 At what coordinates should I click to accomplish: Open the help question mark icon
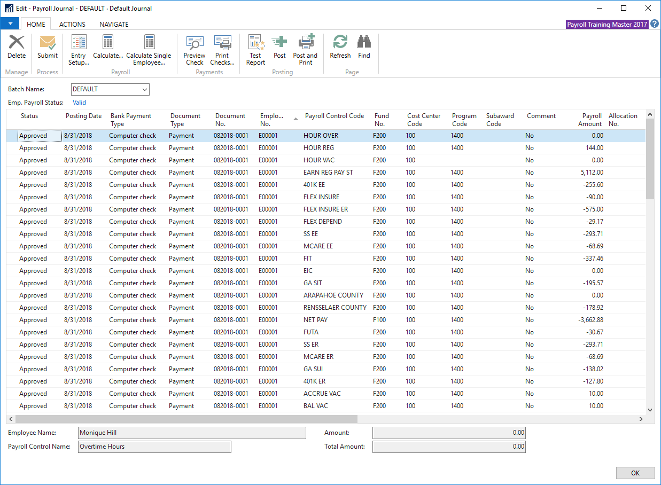[x=655, y=24]
